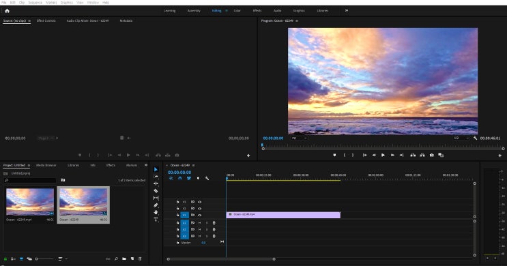Toggle Snap in timeline
Viewport: 507px width, 266px height.
[x=179, y=178]
